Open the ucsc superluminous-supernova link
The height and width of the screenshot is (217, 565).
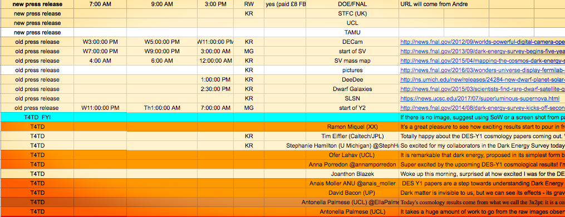(480, 98)
